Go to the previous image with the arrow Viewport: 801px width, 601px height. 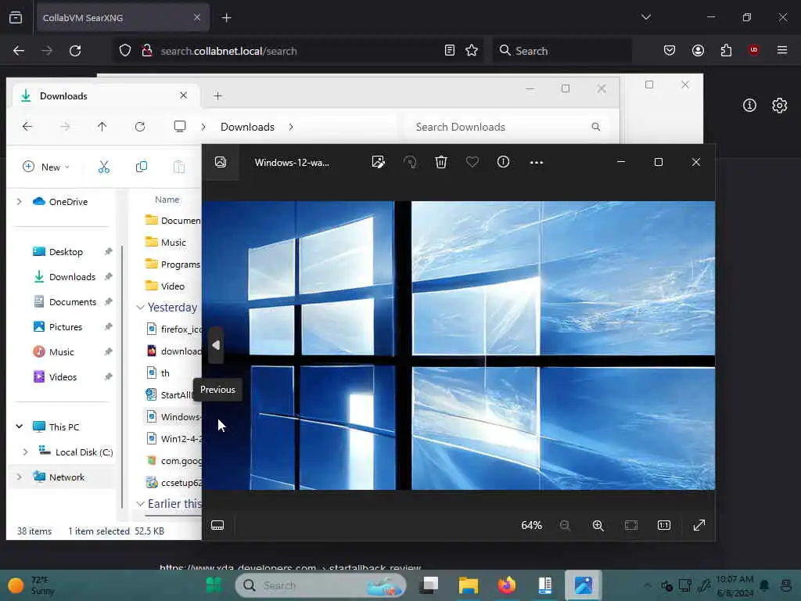(216, 345)
